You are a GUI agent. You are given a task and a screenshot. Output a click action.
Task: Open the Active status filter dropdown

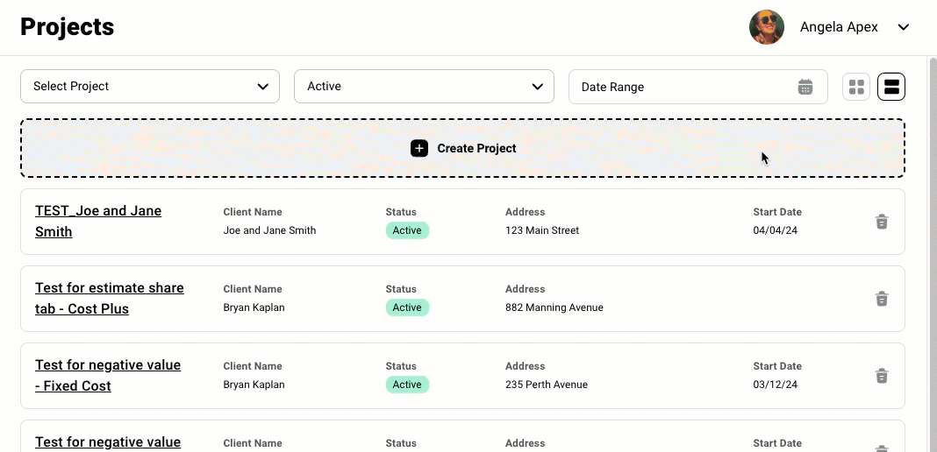(x=425, y=87)
